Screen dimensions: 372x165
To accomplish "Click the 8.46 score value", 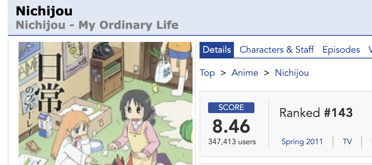I will 231,126.
